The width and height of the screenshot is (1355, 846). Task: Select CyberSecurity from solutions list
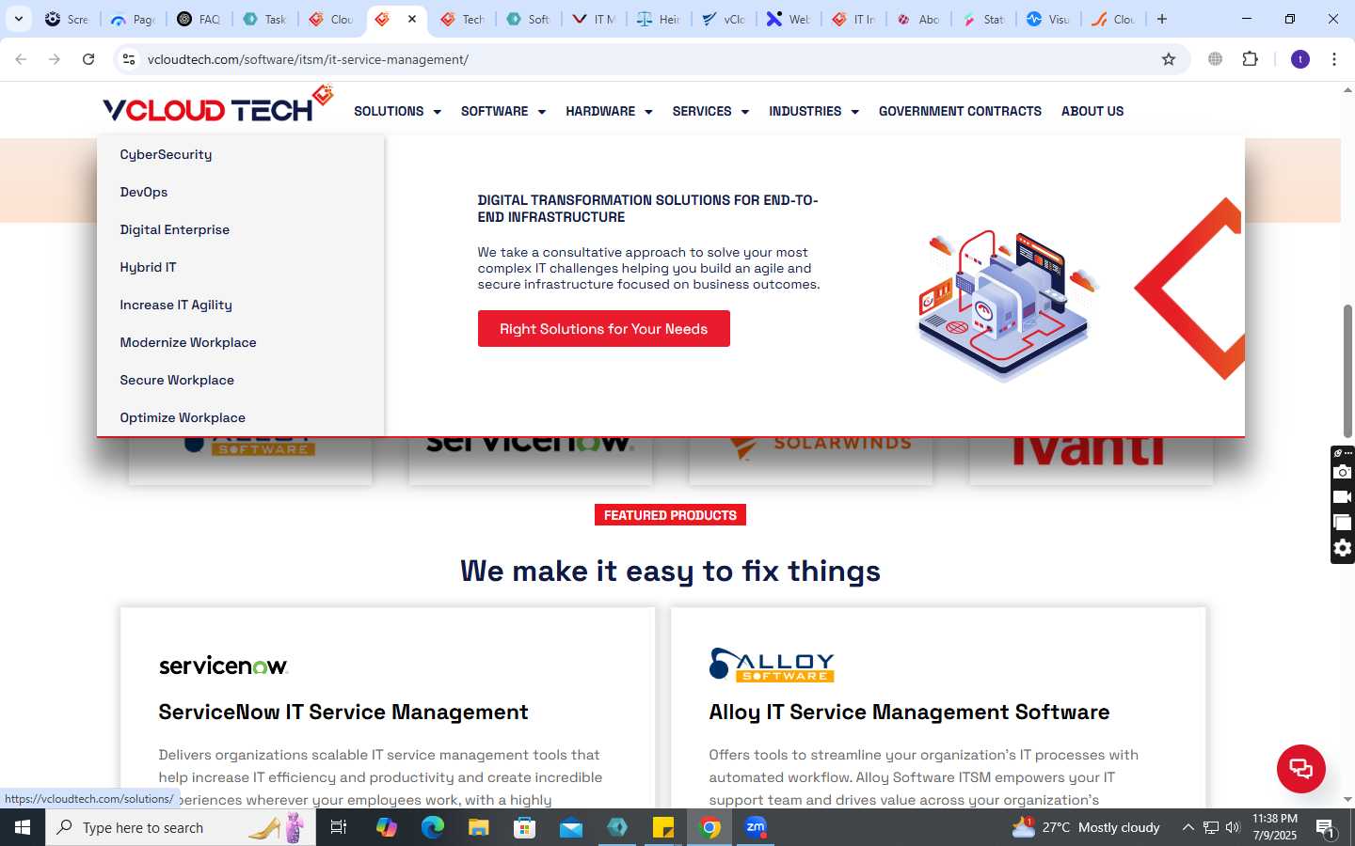(x=166, y=154)
